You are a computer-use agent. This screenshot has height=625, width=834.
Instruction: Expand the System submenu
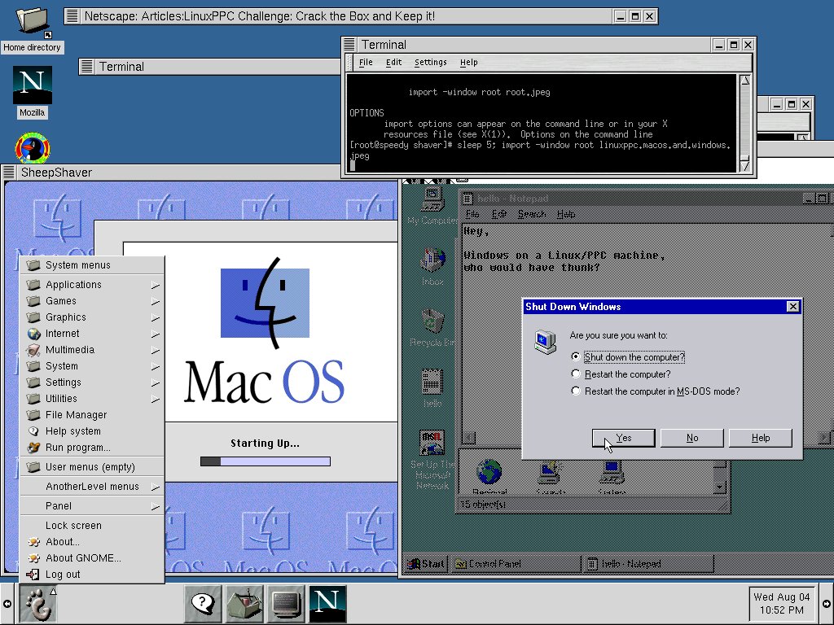(93, 366)
